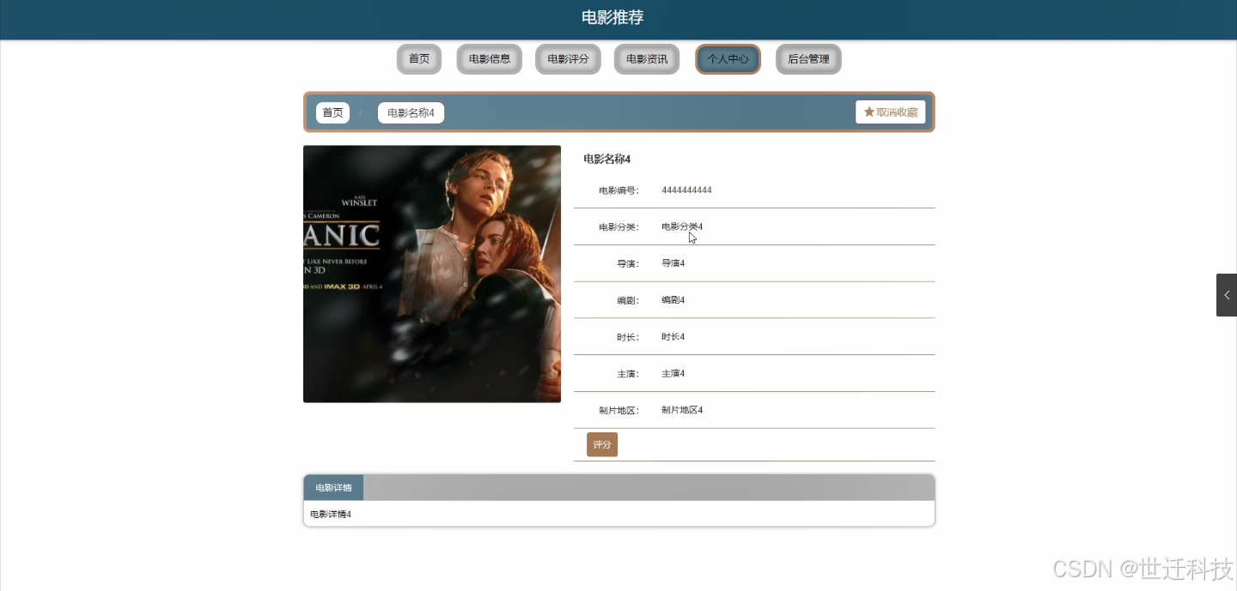Image resolution: width=1237 pixels, height=591 pixels.
Task: Click the 电影名称4 breadcrumb item
Action: [x=411, y=112]
